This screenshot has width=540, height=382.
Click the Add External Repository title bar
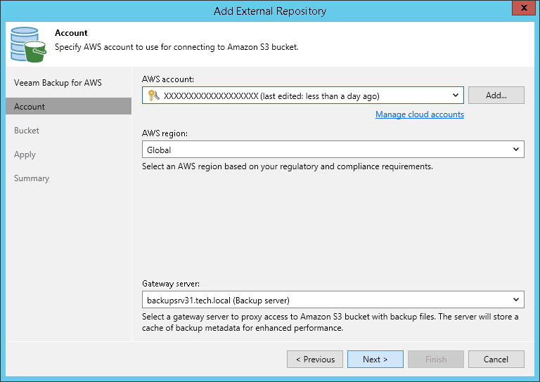(270, 11)
